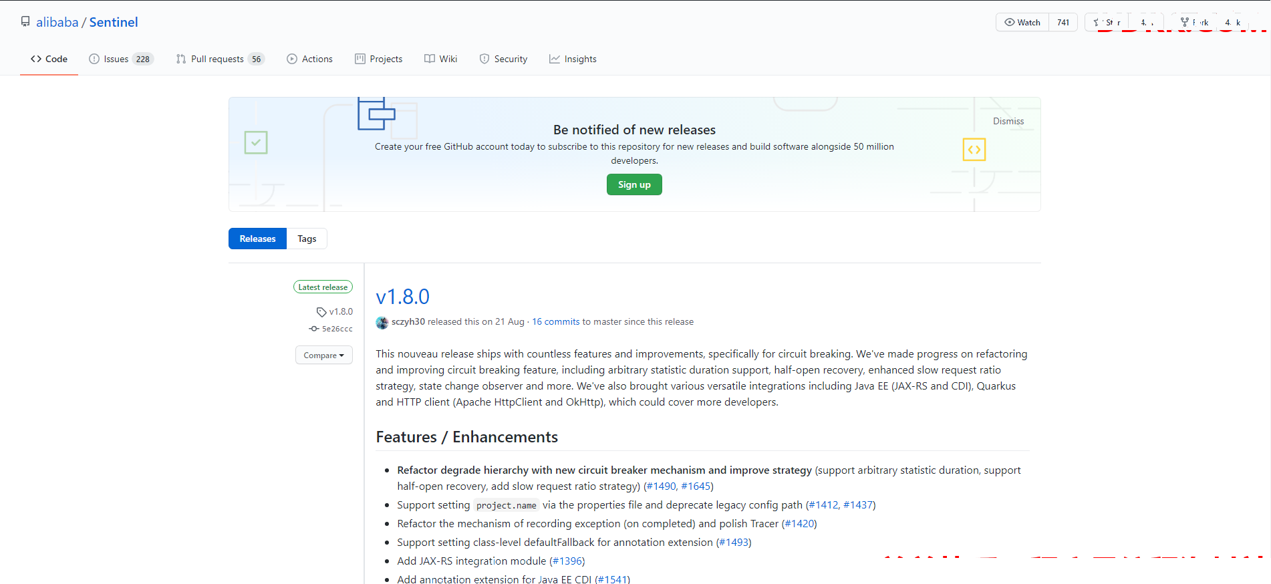Open the Security tab

503,59
